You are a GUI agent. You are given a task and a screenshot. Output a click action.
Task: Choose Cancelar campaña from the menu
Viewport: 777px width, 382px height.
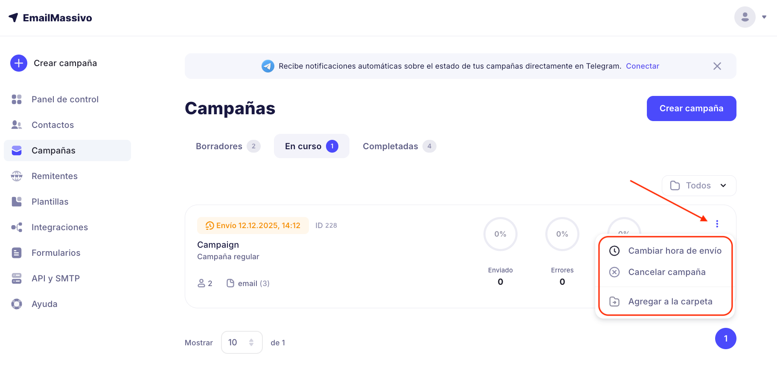666,272
